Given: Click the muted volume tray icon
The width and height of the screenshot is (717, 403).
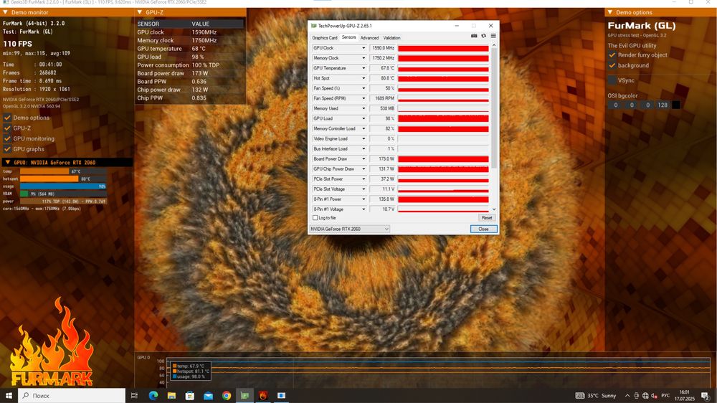Looking at the screenshot, I should 654,396.
